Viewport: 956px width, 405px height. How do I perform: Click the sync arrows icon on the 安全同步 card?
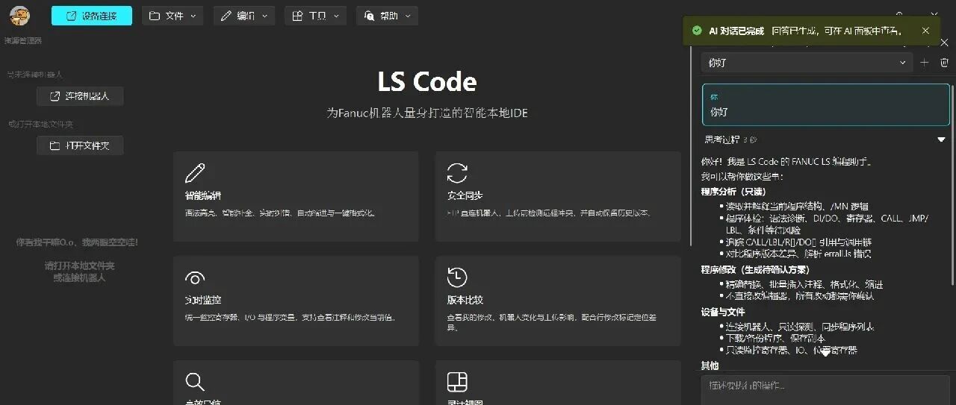click(x=457, y=173)
